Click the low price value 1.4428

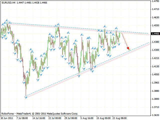36,3
